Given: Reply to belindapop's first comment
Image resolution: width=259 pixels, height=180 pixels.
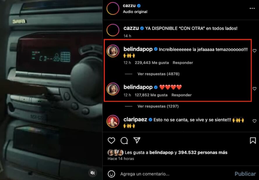Looking at the screenshot, I should (183, 63).
